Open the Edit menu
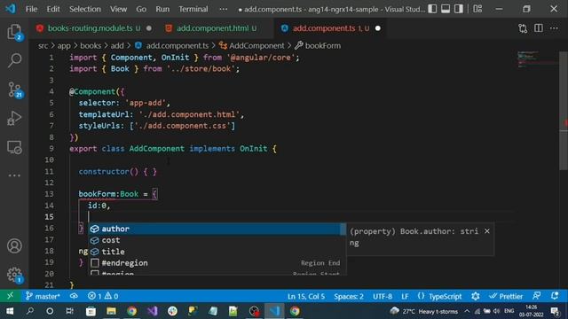Screen dimensions: 568x319 pos(53,9)
